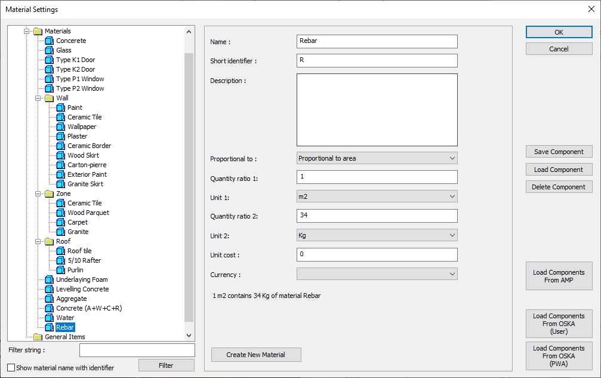Collapse the Roof folder node
Viewport: 601px width, 378px height.
click(x=38, y=242)
